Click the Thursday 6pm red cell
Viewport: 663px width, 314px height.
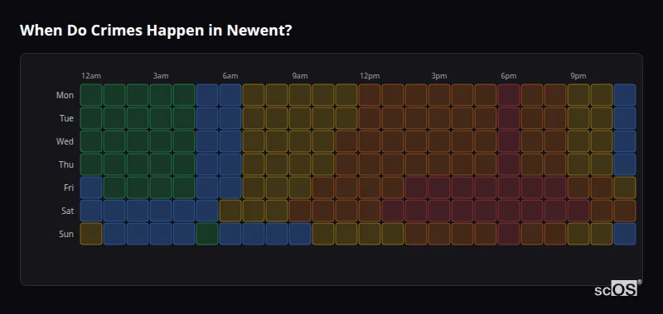pos(509,164)
